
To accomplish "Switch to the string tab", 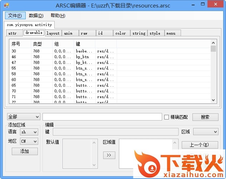I will [x=139, y=33].
